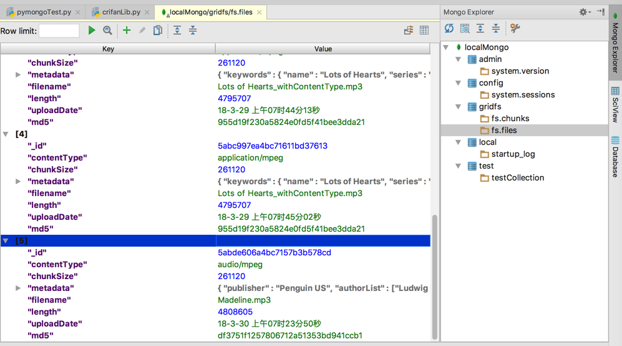Image resolution: width=622 pixels, height=346 pixels.
Task: Open the SciView side panel
Action: pos(615,104)
